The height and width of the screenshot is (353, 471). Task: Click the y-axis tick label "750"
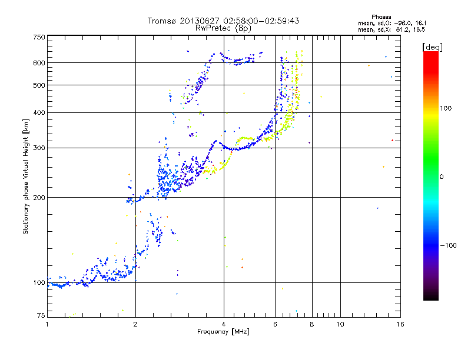[39, 37]
